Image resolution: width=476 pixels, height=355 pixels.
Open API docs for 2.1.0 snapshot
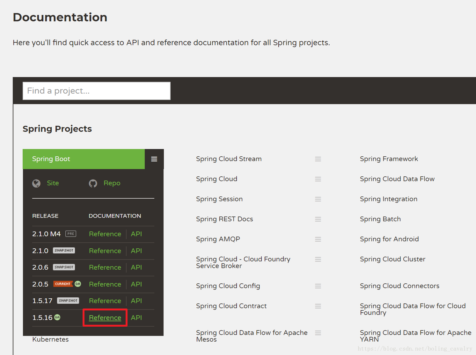[x=136, y=251]
